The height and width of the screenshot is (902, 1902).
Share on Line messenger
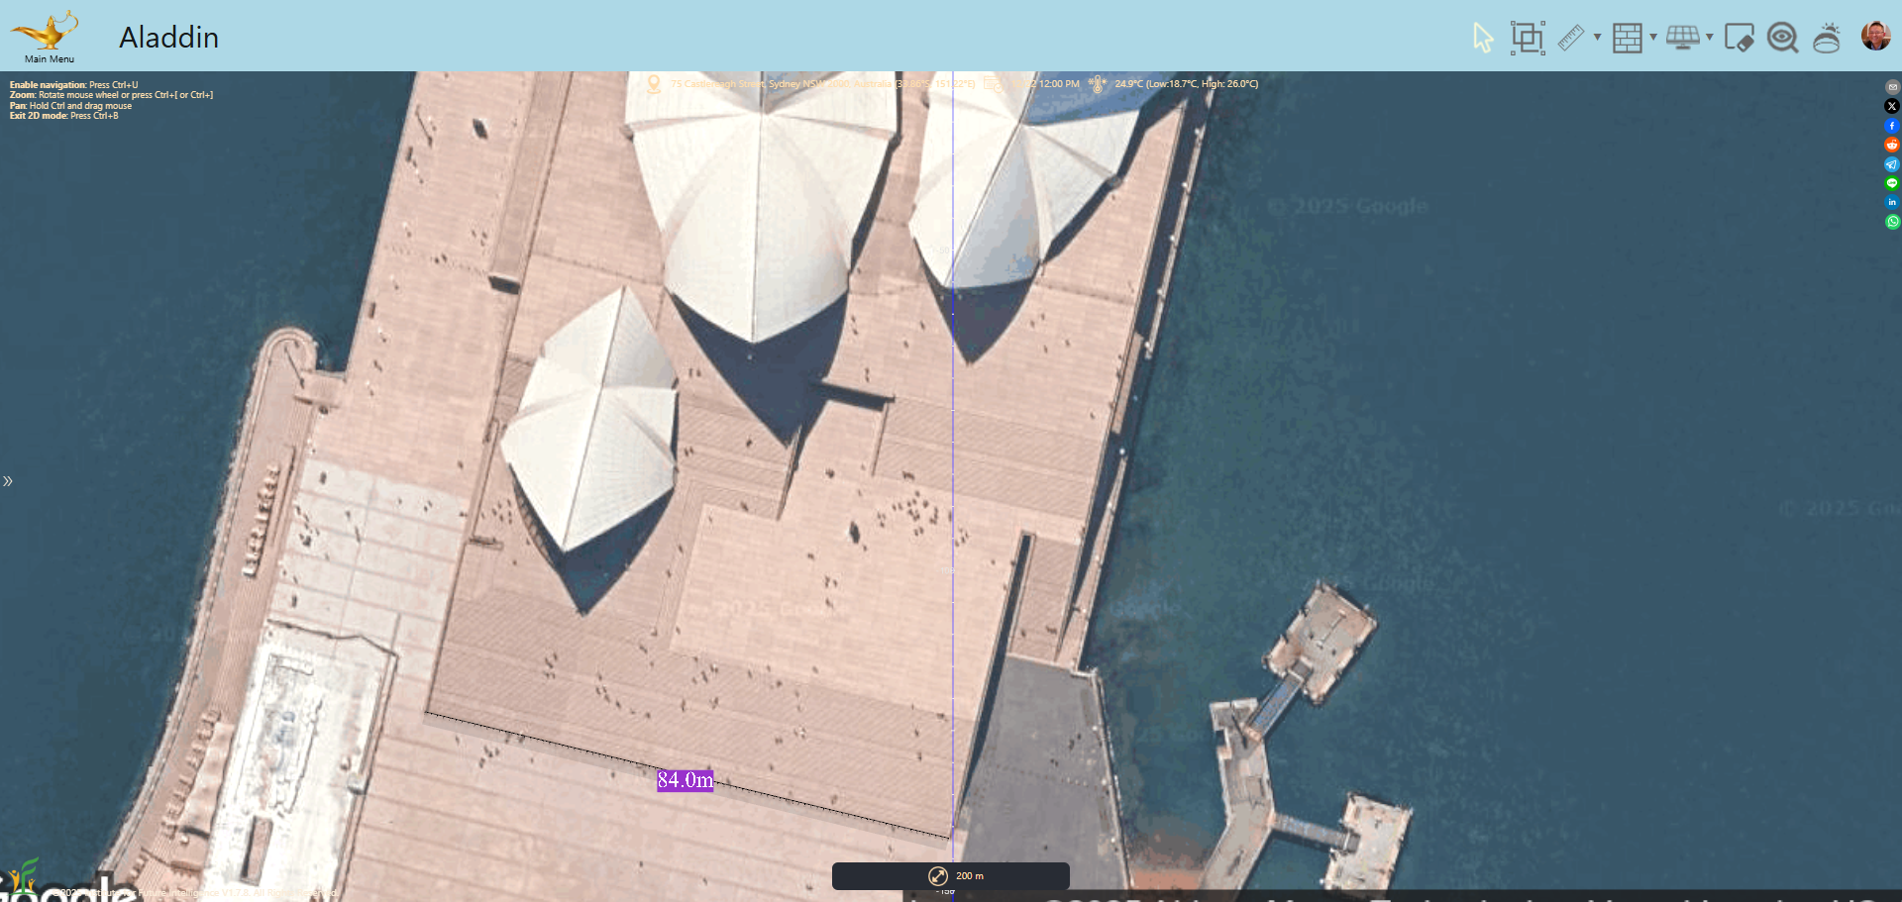[x=1892, y=183]
